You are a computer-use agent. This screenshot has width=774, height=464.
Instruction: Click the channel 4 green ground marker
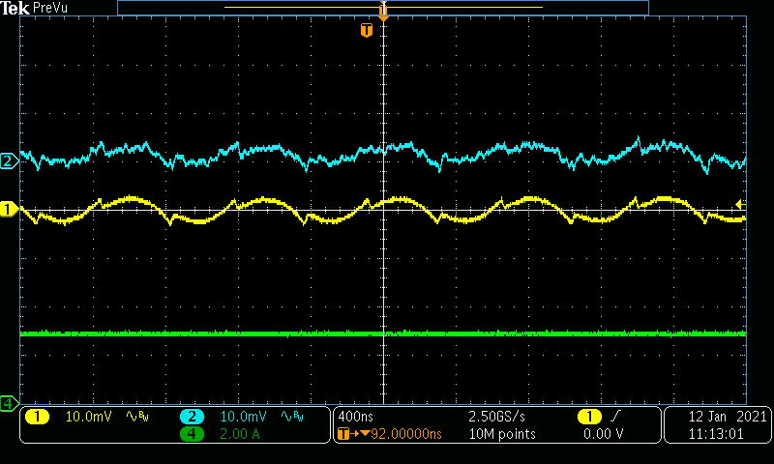(x=9, y=402)
